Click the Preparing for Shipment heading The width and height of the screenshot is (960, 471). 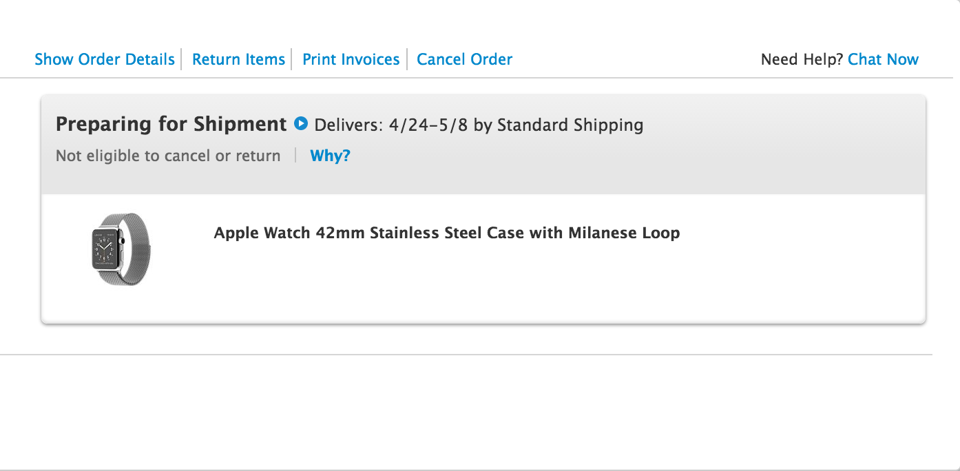pyautogui.click(x=171, y=125)
